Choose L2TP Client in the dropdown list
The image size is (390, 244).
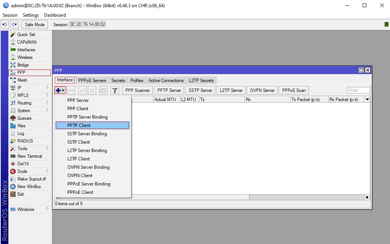click(79, 159)
